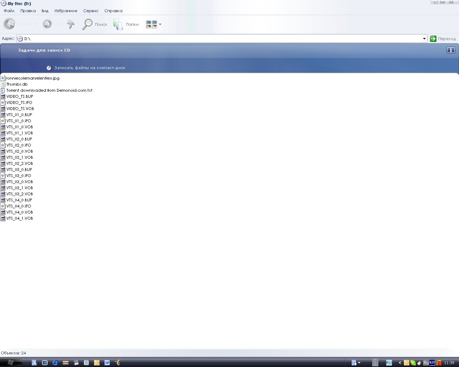Show hidden tray icons with the arrow
Screen dimensions: 459x367
(400, 363)
